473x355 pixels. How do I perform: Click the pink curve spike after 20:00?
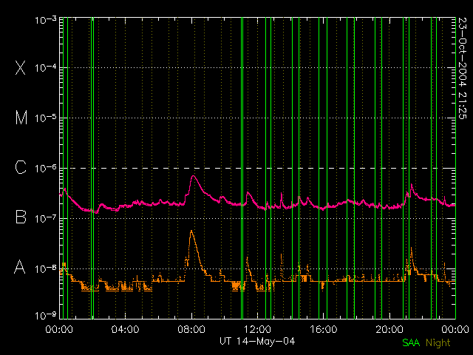pos(411,184)
